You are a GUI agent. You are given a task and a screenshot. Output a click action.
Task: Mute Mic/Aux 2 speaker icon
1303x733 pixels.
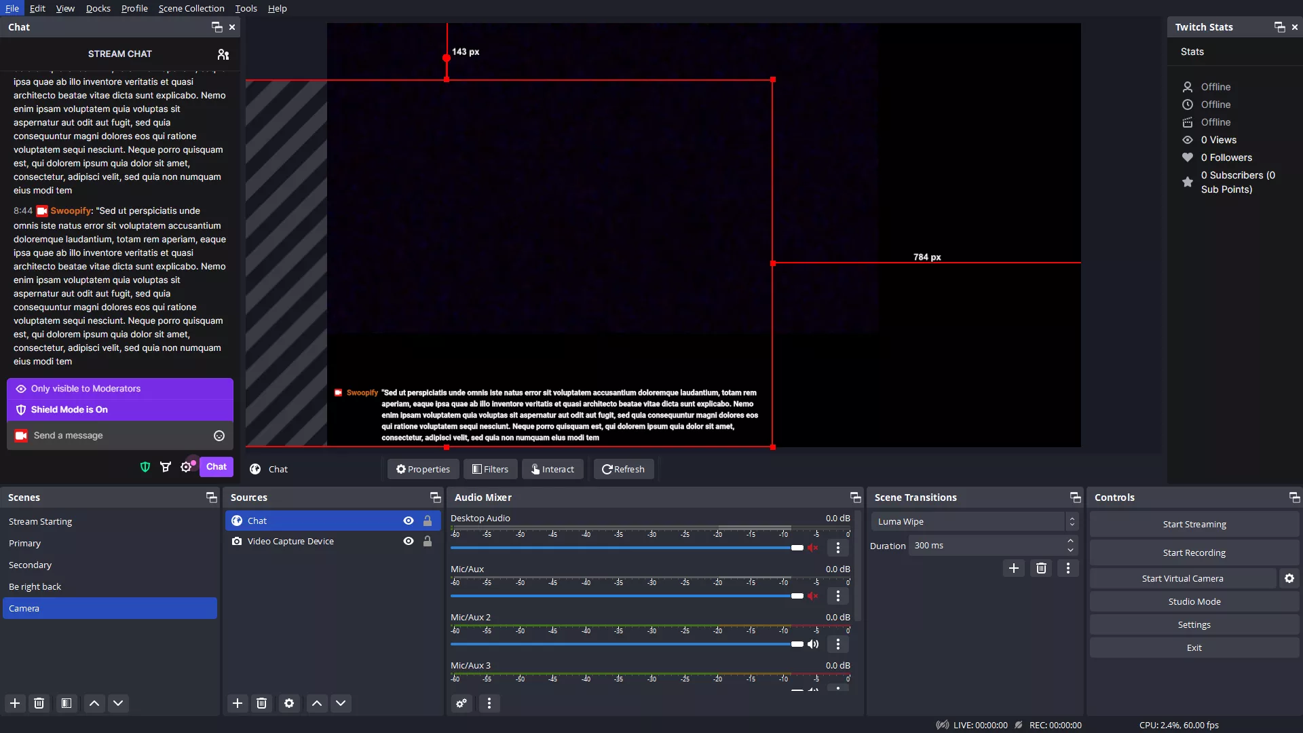(x=813, y=644)
